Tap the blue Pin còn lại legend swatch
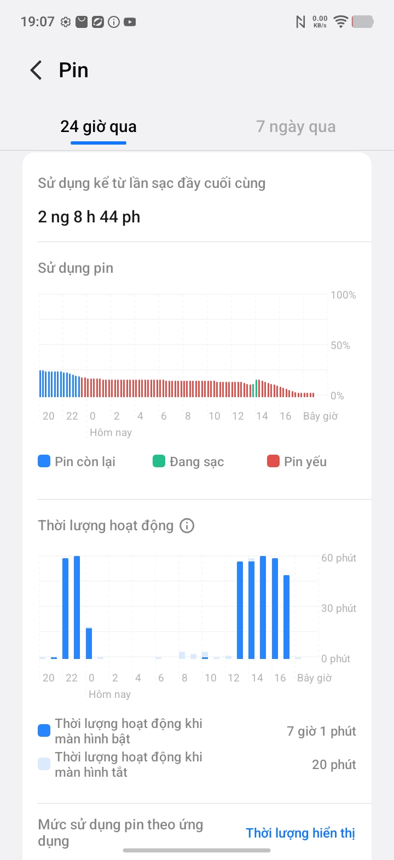 click(x=44, y=461)
